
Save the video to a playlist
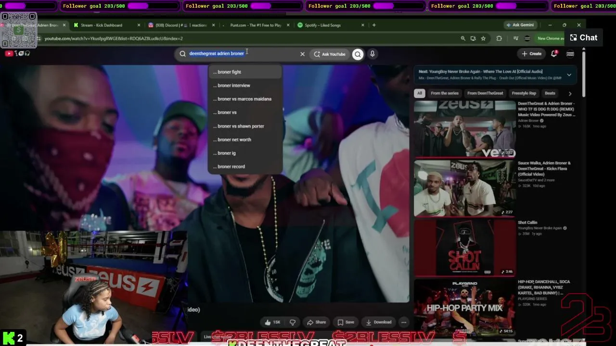tap(346, 322)
